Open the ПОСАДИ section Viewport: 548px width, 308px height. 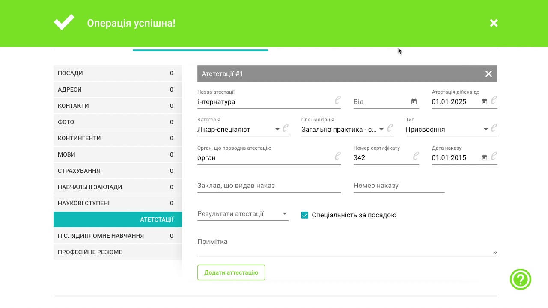118,73
